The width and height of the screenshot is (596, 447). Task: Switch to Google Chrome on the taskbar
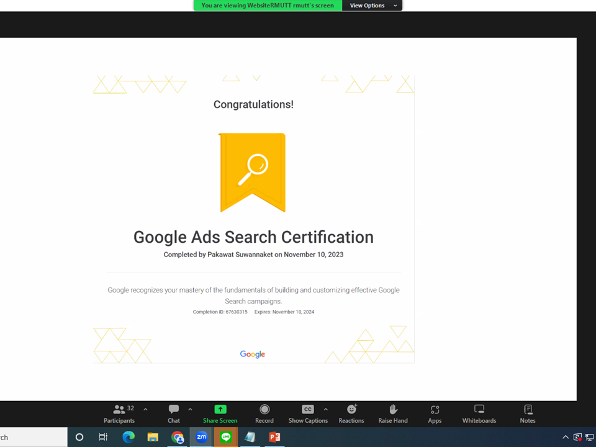177,437
